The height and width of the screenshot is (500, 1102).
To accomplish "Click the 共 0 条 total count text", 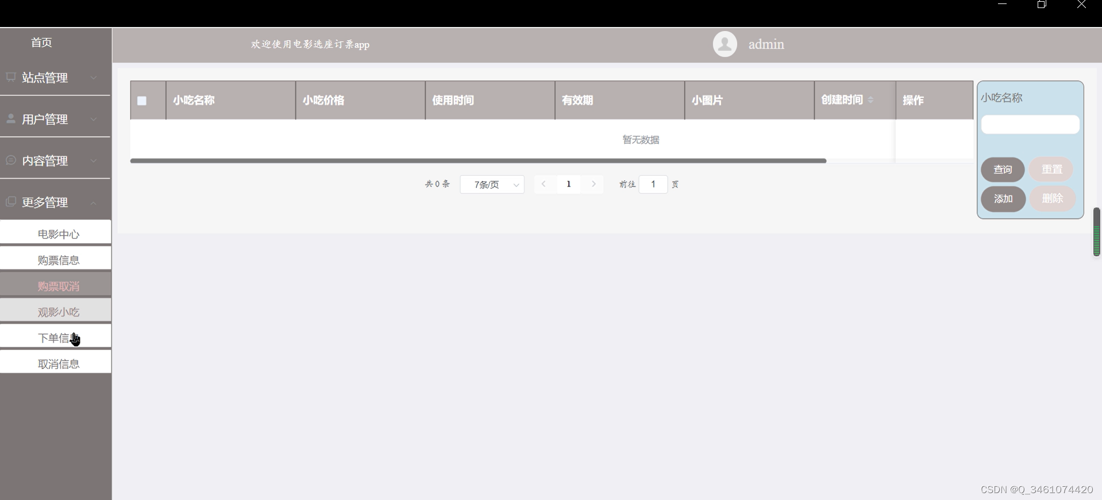I will 437,184.
